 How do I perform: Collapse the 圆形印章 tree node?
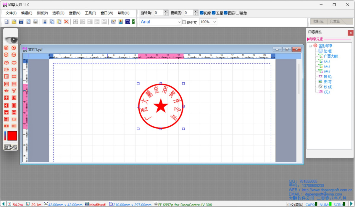[x=310, y=46]
